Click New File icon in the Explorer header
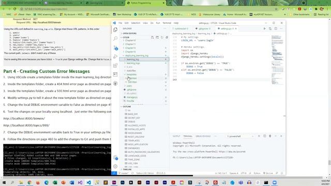The width and height of the screenshot is (331, 186). pos(152,37)
